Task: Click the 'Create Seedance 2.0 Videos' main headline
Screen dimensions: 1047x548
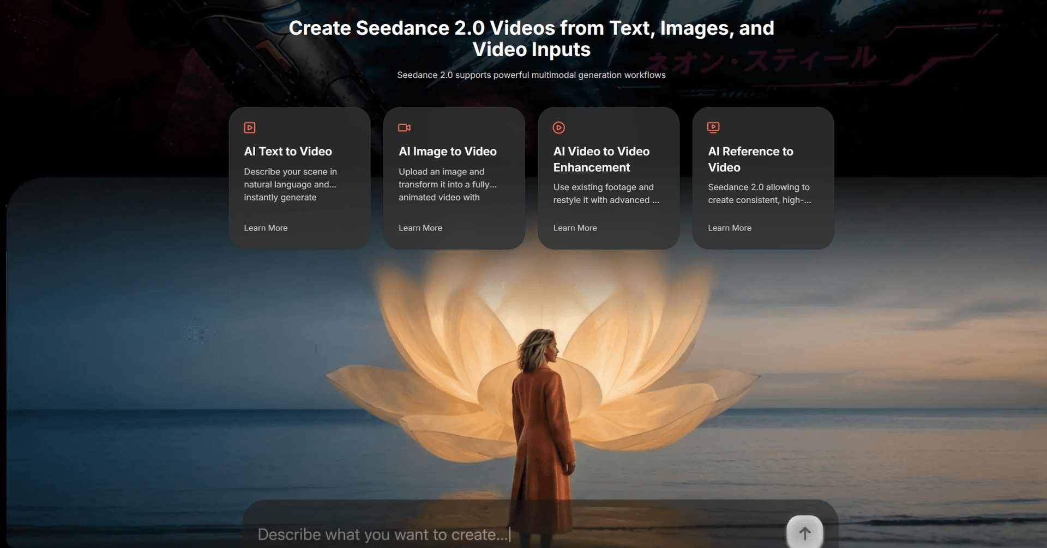Action: pos(532,39)
